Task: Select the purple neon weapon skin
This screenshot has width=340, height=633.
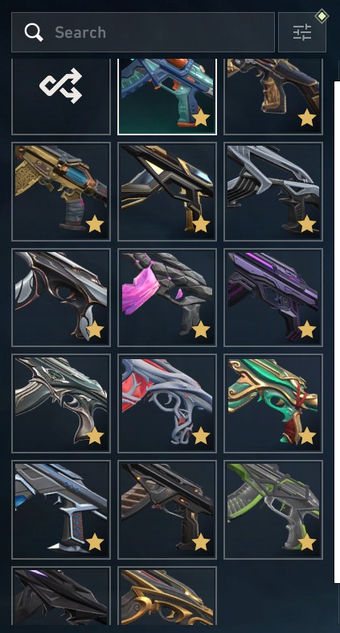Action: click(x=273, y=297)
